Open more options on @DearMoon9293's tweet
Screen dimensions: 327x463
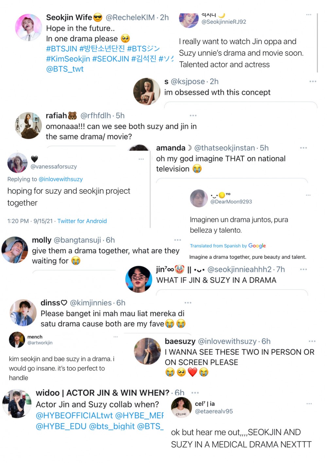pos(308,195)
